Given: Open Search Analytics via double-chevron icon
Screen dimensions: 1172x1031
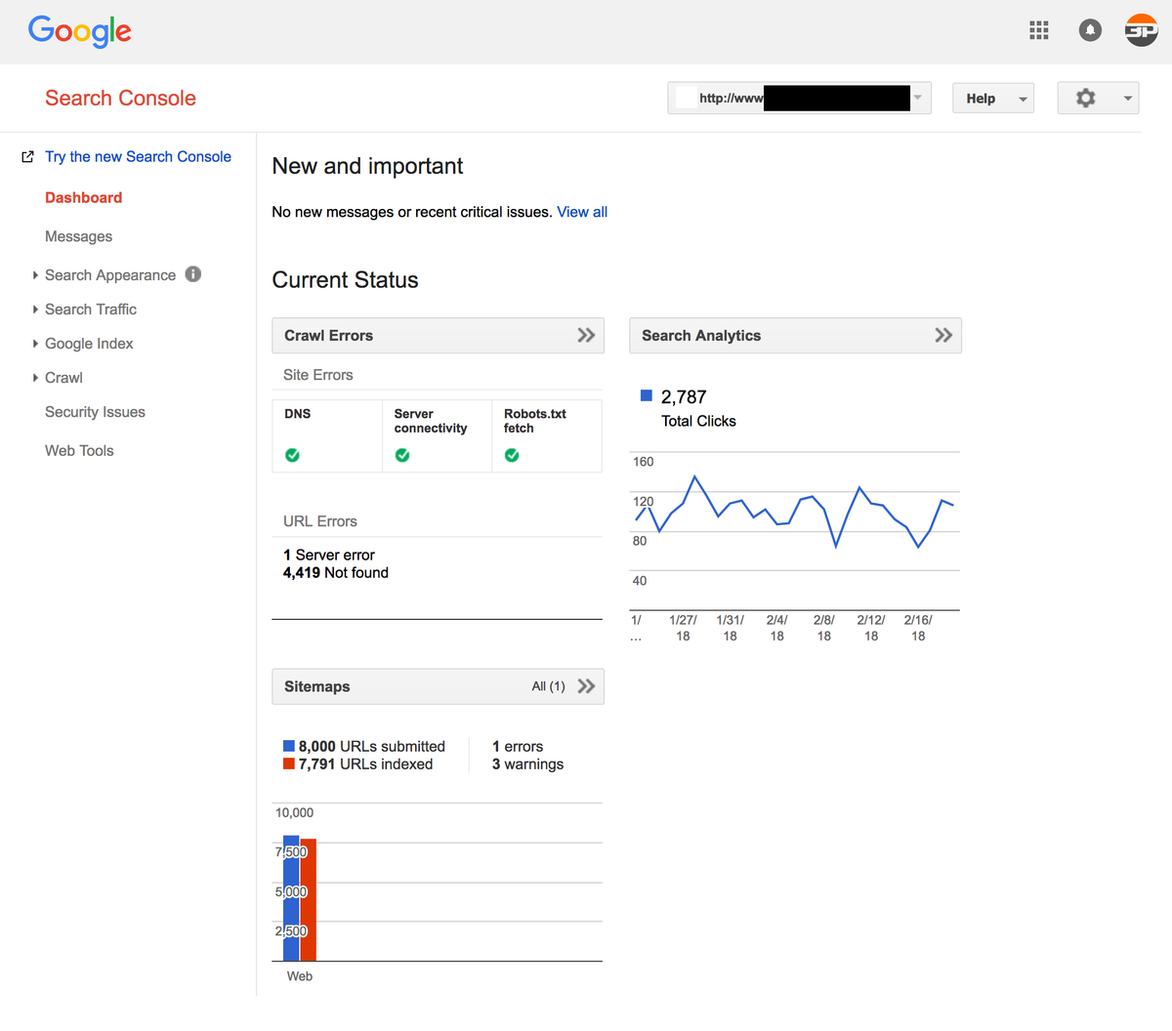Looking at the screenshot, I should (x=943, y=335).
